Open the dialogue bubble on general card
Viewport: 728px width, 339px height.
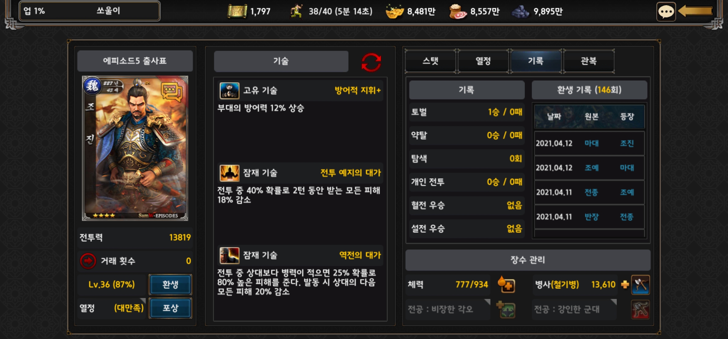coord(172,92)
